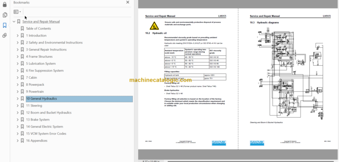Open the page thumbnails panel icon

pos(4,15)
